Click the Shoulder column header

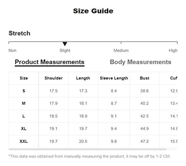click(54, 78)
